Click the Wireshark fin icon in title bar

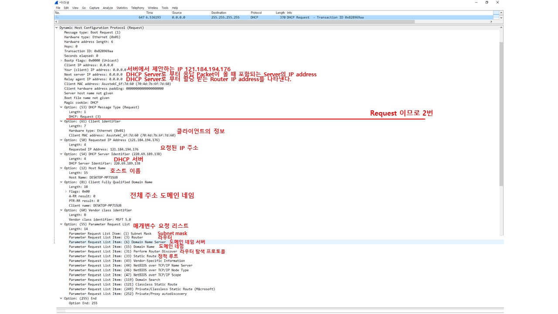(x=57, y=3)
